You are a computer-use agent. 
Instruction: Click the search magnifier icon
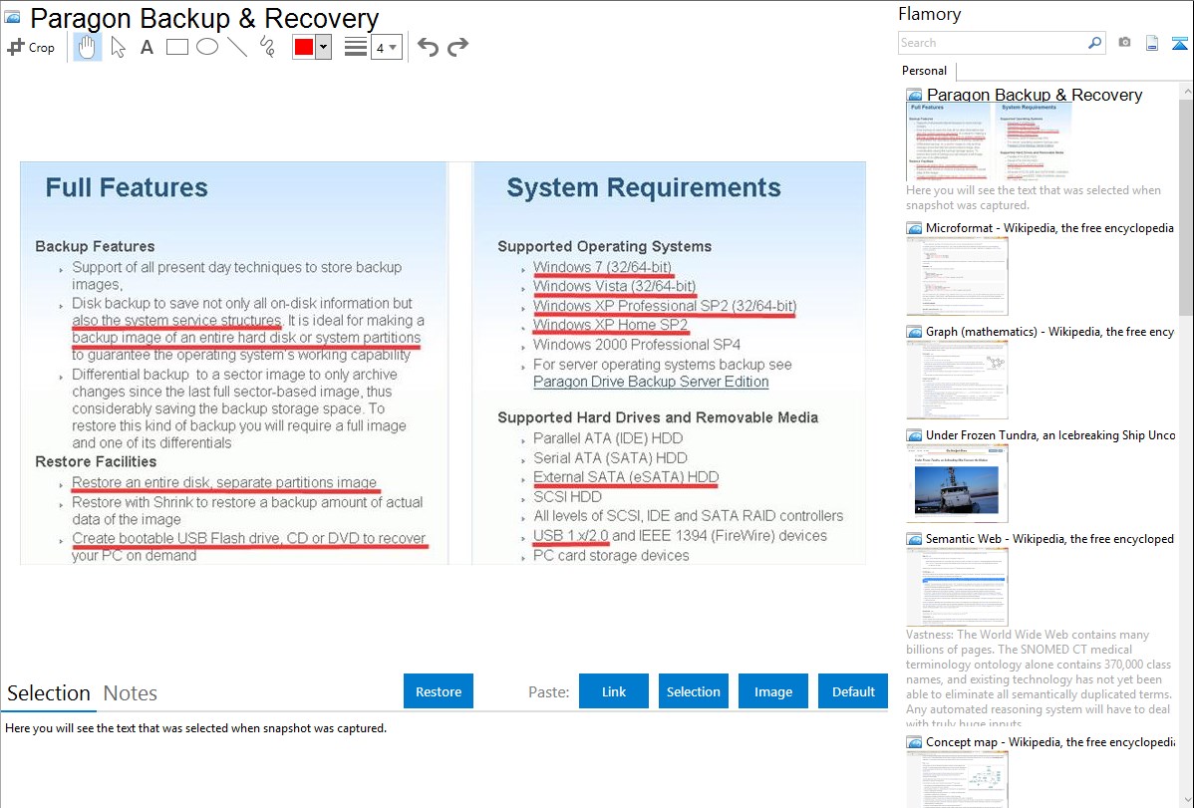pyautogui.click(x=1095, y=43)
